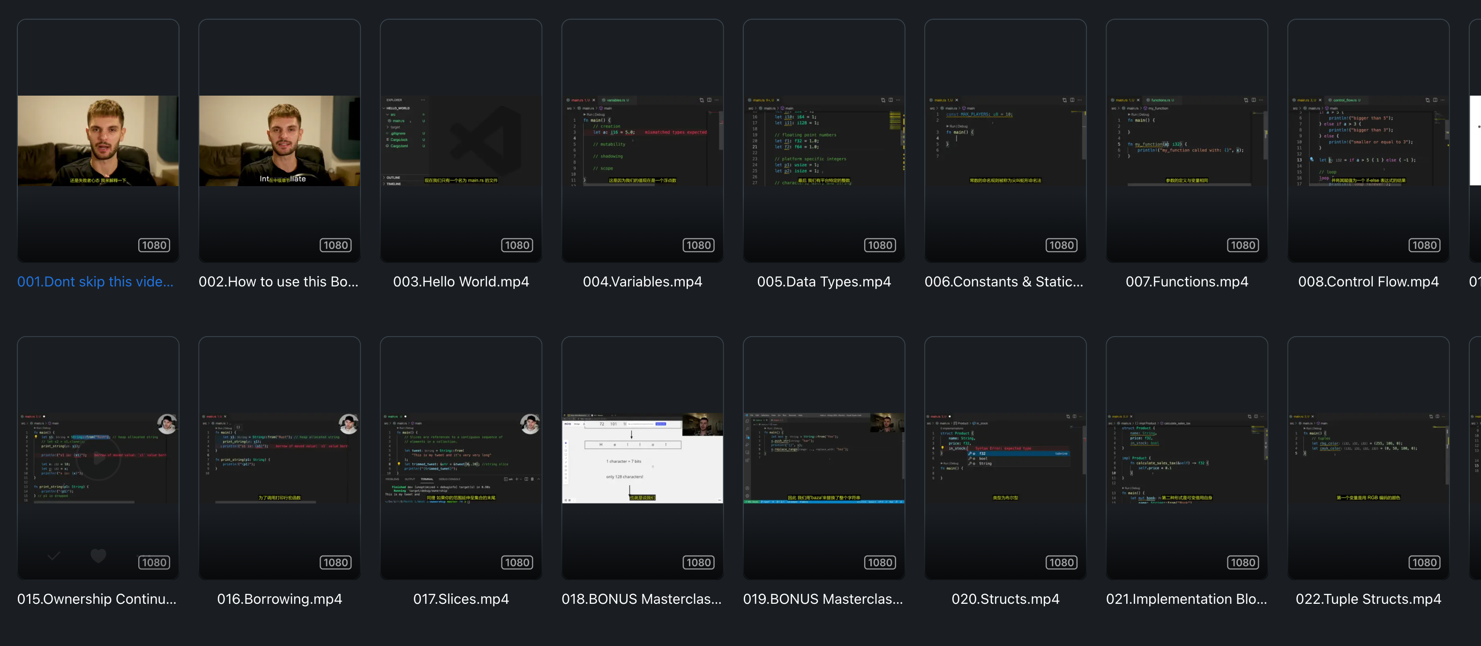This screenshot has height=646, width=1481.
Task: Click the 021.Implementation Blo... file title
Action: coord(1186,598)
